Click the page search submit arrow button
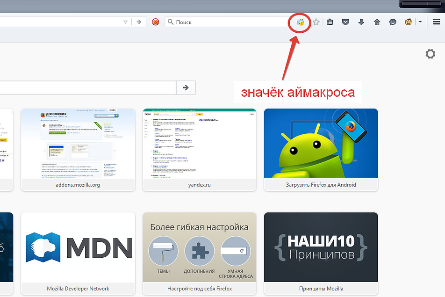445x297 pixels. click(x=186, y=87)
